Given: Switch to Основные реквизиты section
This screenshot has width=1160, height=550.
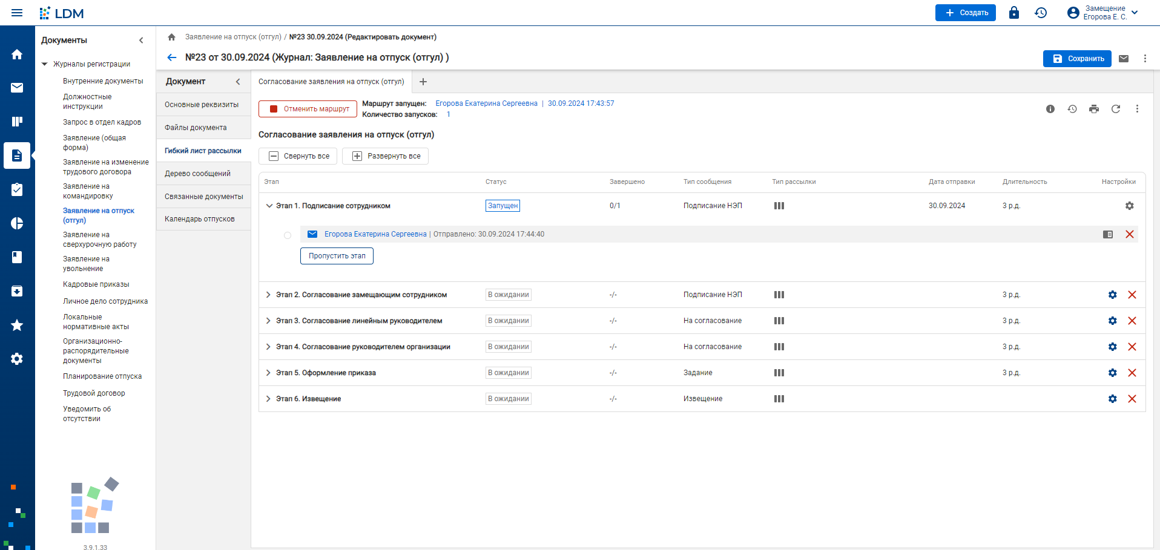Looking at the screenshot, I should (202, 105).
